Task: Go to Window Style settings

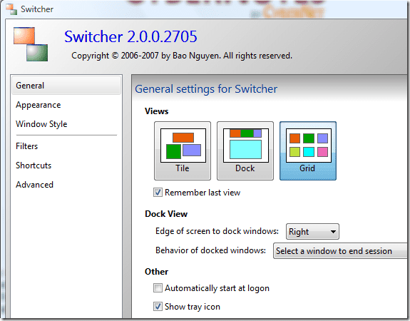Action: 41,124
